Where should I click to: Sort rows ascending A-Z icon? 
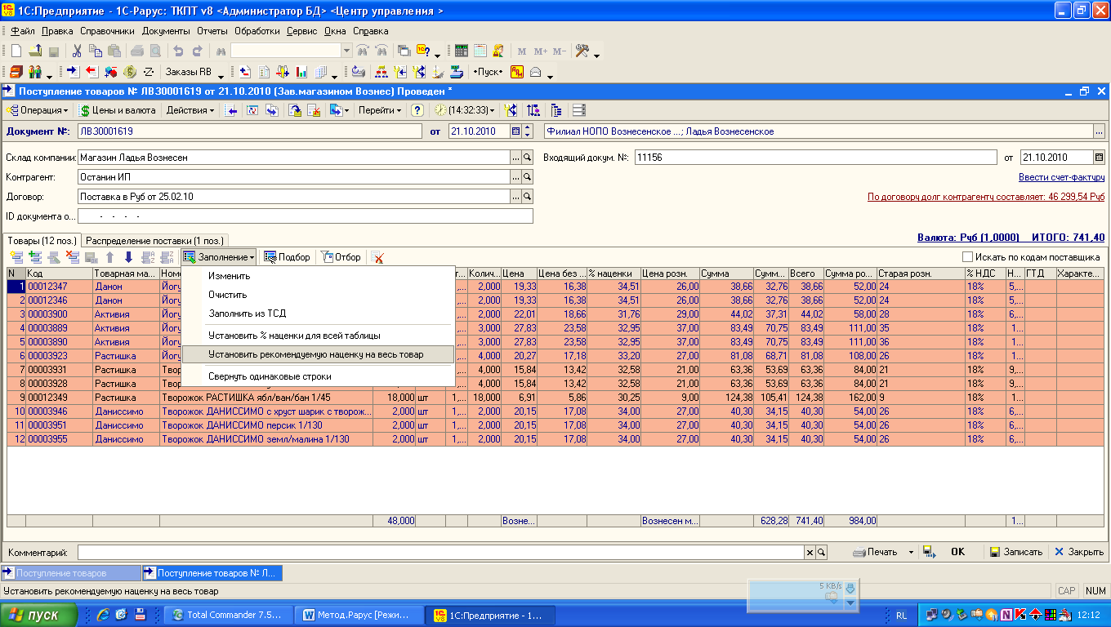coord(148,257)
